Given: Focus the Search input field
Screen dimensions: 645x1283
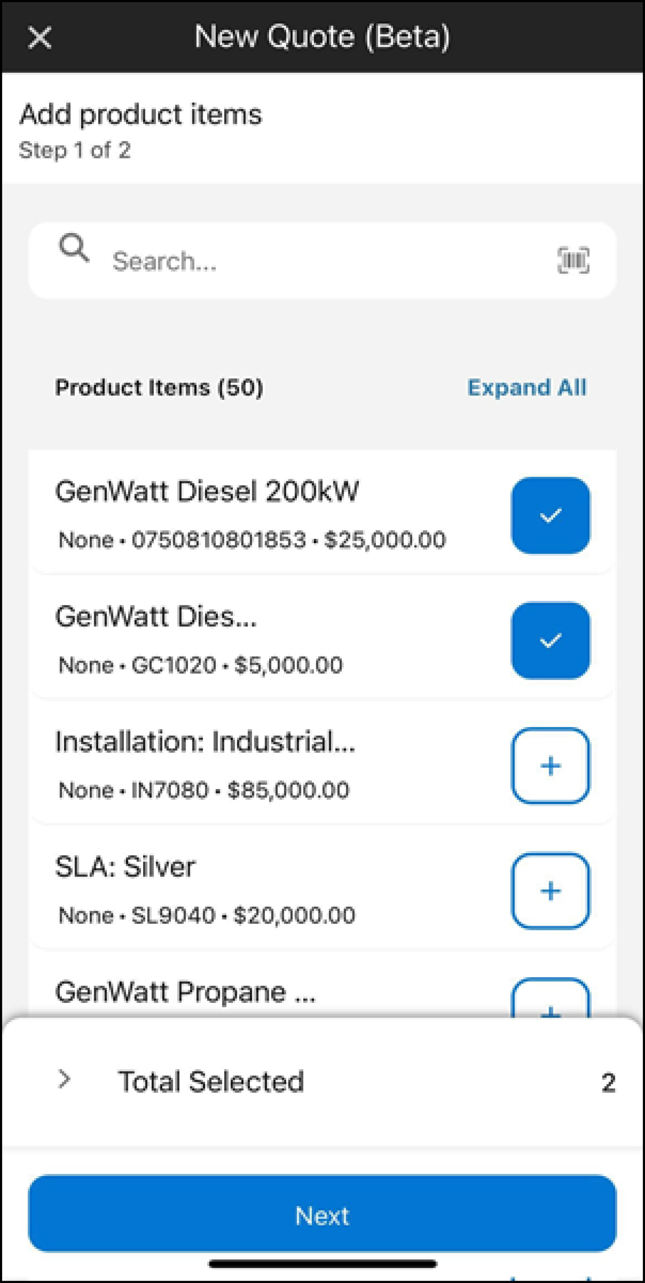Looking at the screenshot, I should click(x=322, y=260).
